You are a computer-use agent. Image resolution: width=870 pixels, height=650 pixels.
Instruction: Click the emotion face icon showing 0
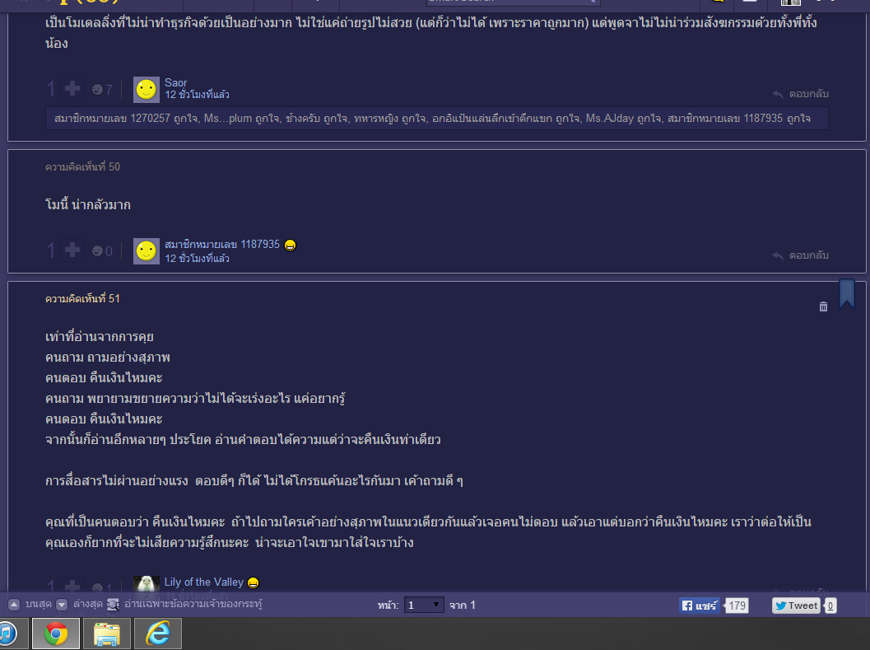click(98, 251)
